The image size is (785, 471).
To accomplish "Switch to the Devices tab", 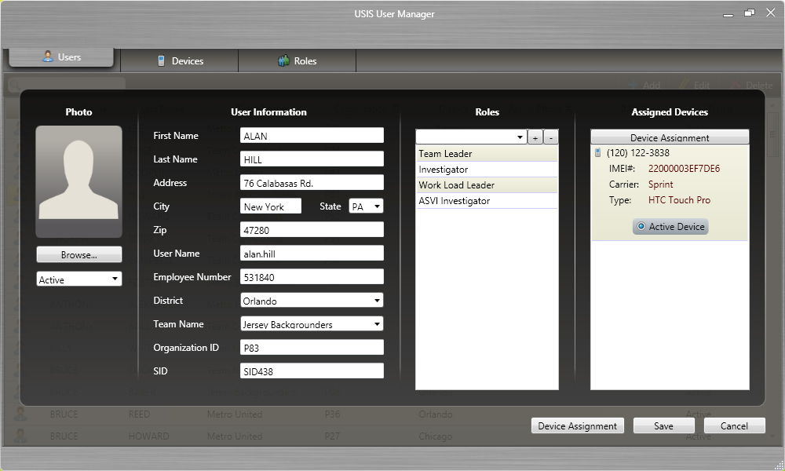I will 180,61.
